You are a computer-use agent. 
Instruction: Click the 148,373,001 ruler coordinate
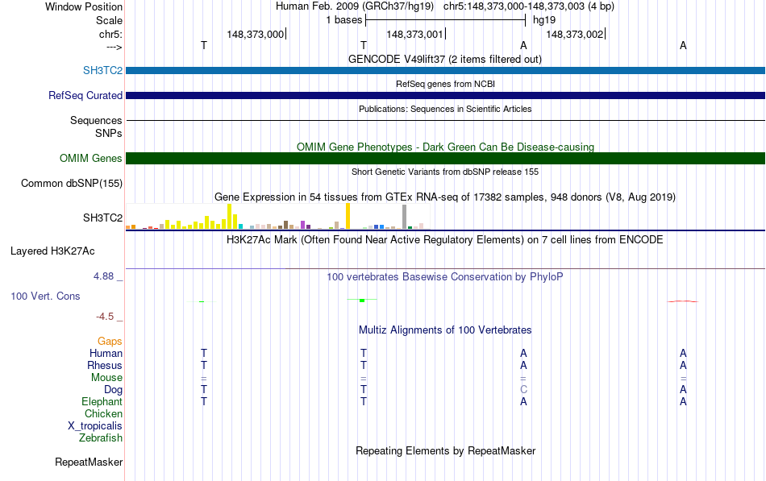click(x=414, y=34)
